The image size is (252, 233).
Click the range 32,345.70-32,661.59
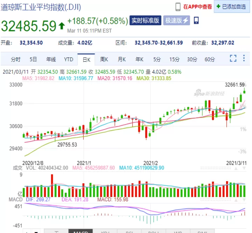tap(159, 43)
